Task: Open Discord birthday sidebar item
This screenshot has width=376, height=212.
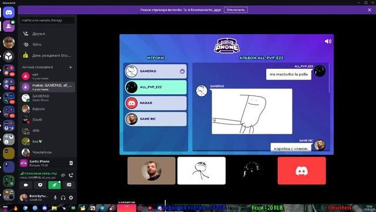Action: click(47, 55)
